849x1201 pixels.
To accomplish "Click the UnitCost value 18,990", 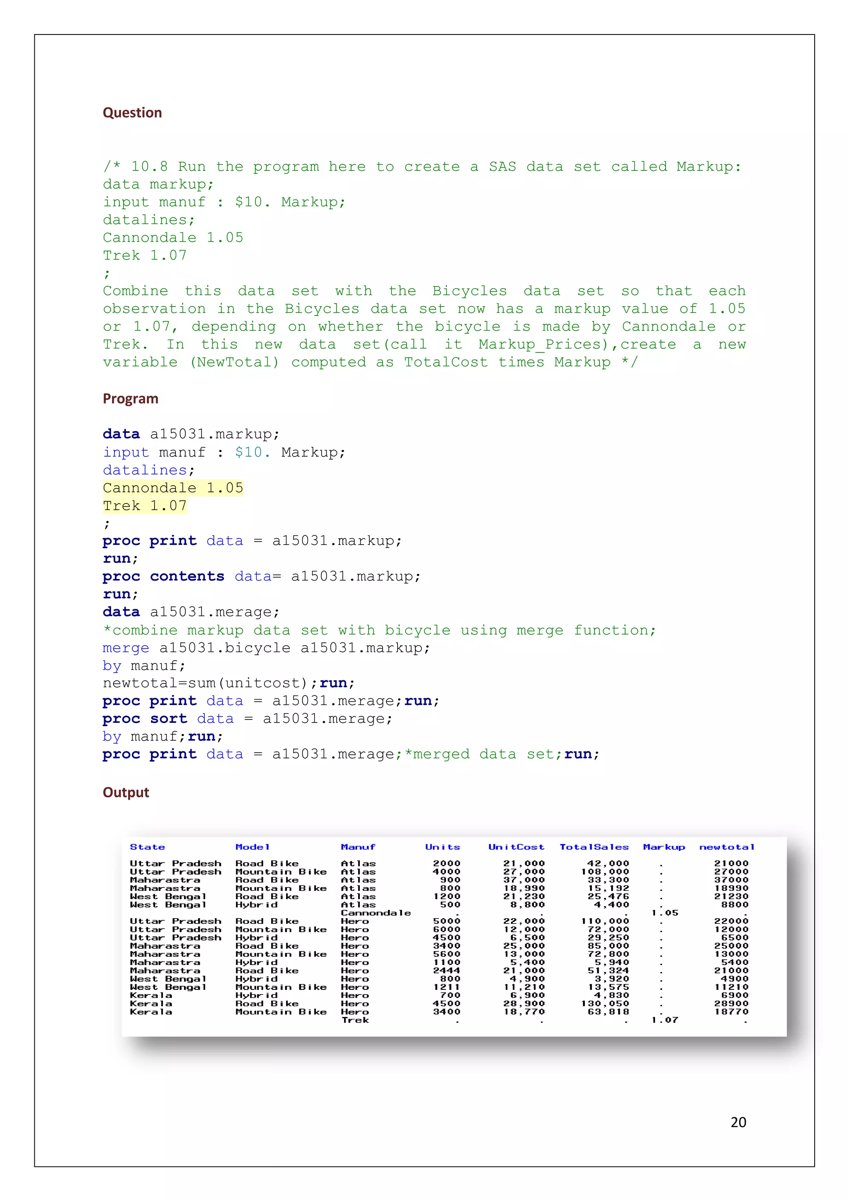I will 524,888.
